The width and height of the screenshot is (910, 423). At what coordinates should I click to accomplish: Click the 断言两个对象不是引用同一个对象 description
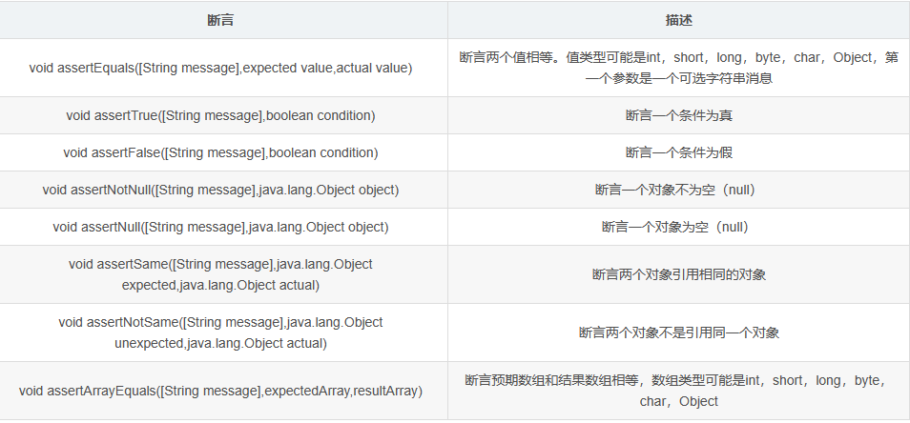click(678, 332)
